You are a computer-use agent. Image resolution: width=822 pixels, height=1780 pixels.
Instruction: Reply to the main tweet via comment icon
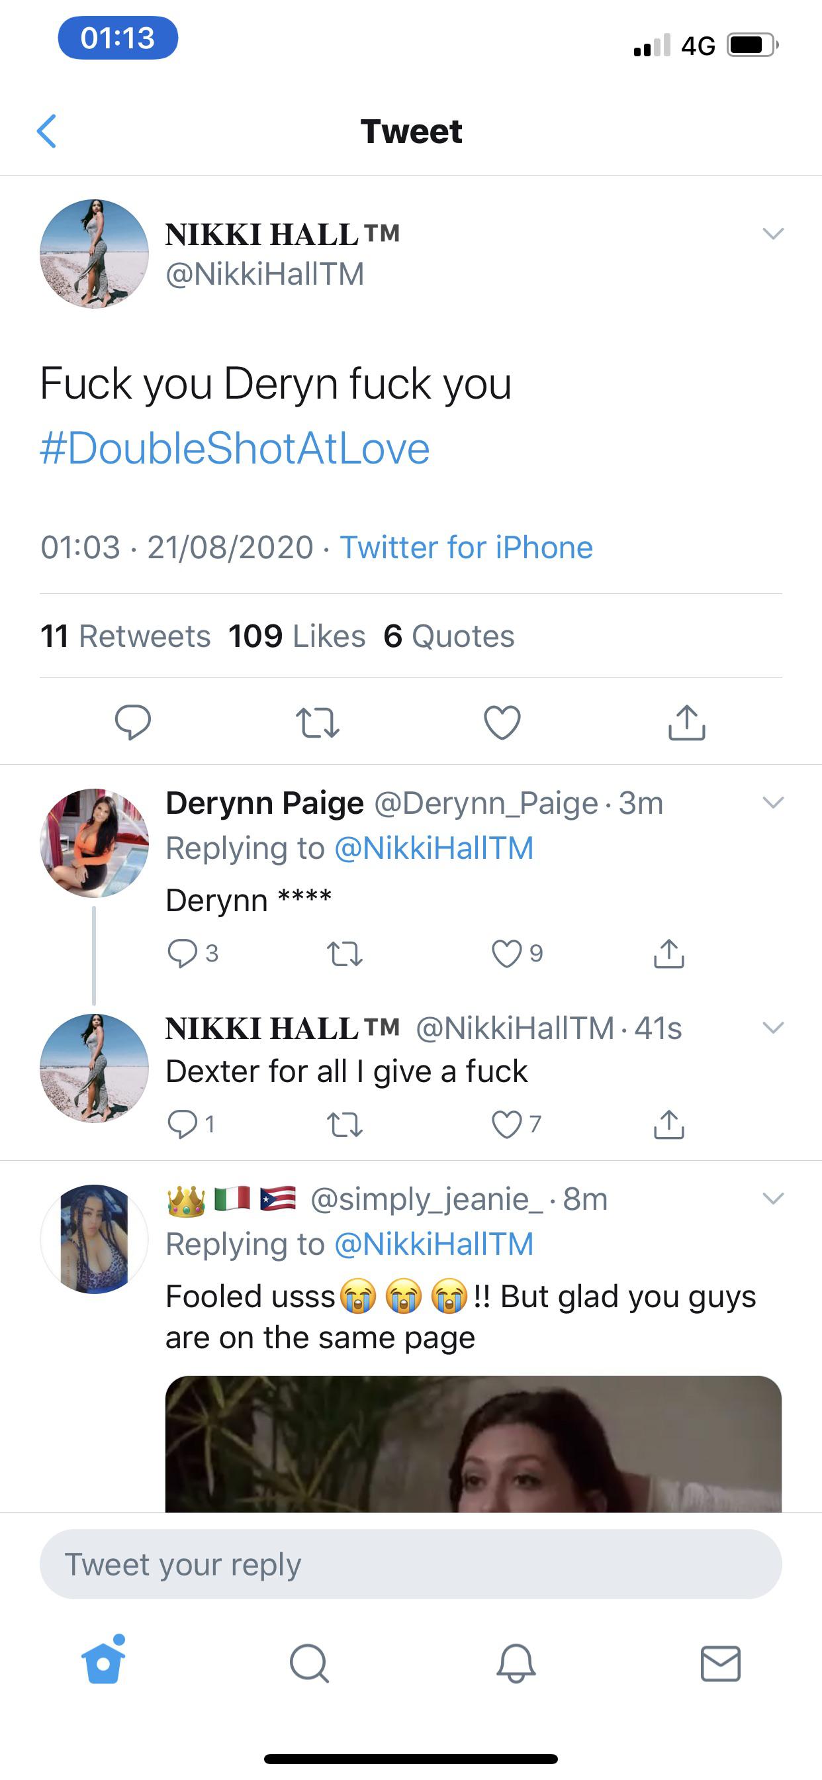132,722
